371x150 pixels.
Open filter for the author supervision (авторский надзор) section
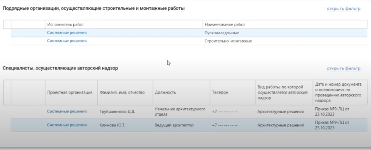pyautogui.click(x=344, y=69)
